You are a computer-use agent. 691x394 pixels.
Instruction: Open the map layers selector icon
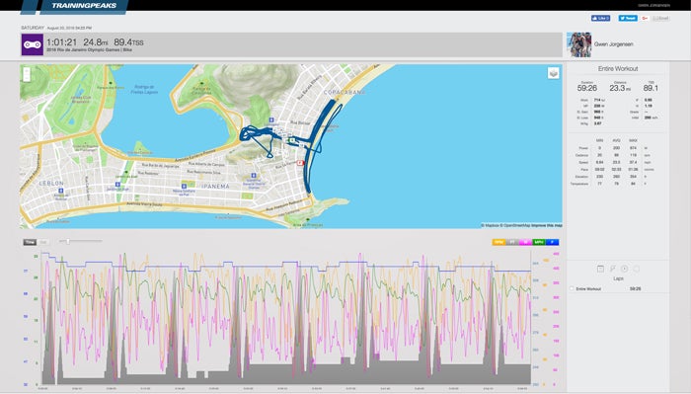coord(554,73)
